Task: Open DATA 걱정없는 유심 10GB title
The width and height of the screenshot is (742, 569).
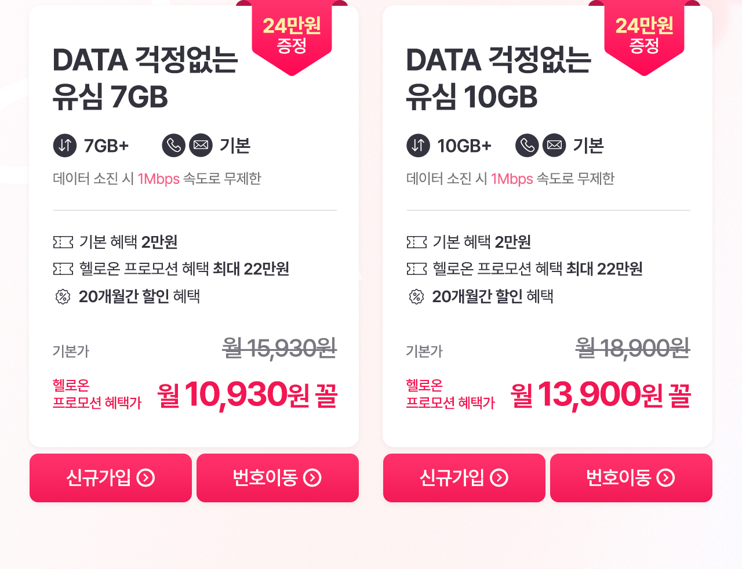Action: coord(499,78)
